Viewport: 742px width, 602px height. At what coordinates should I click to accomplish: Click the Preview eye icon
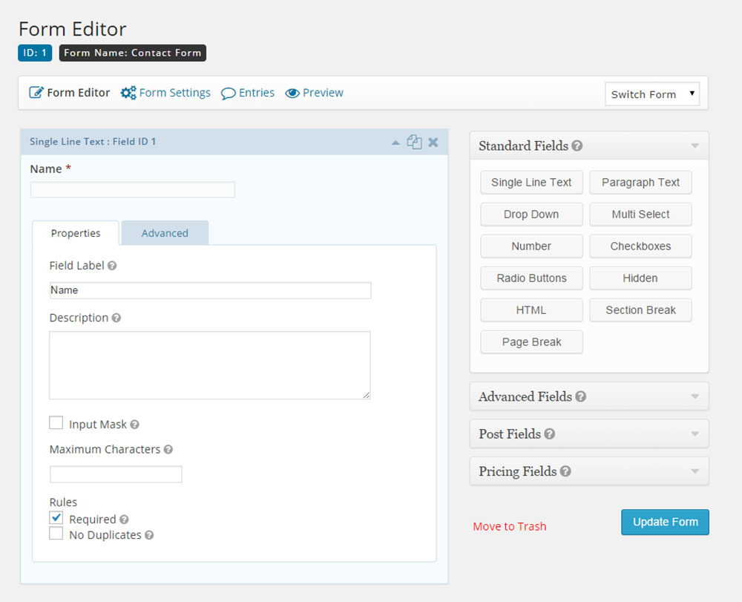click(292, 94)
